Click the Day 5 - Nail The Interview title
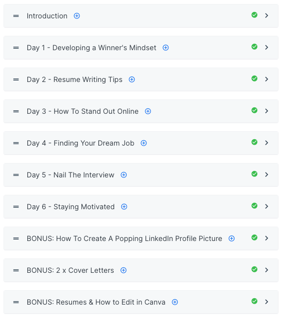The image size is (286, 324). [71, 175]
